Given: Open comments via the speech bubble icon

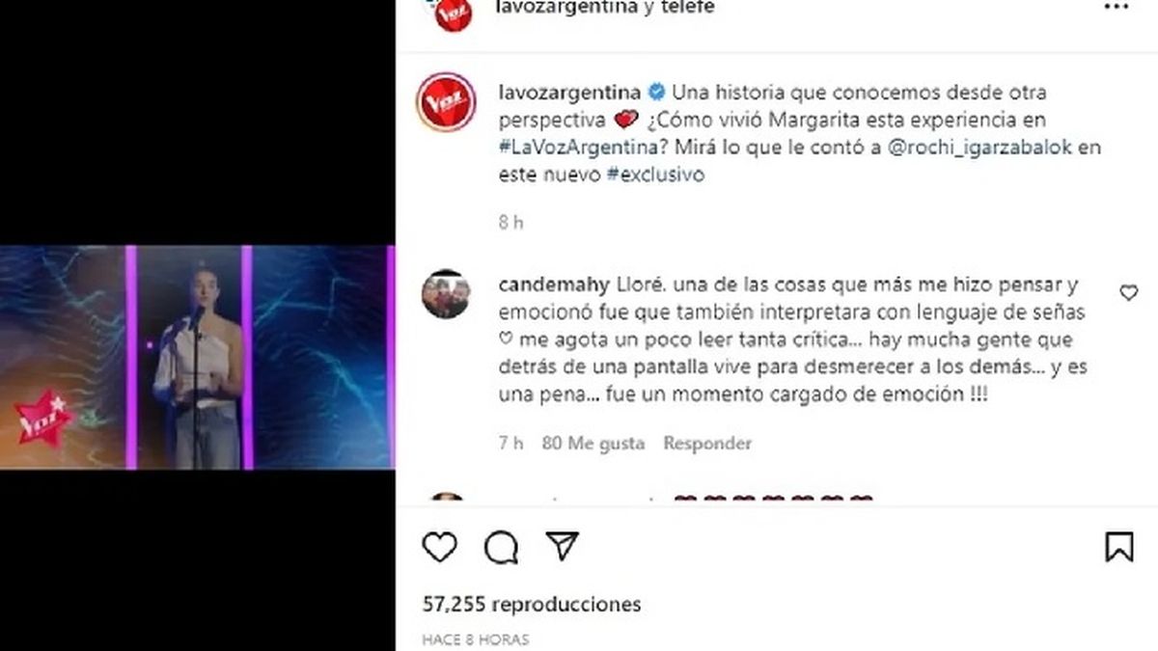Looking at the screenshot, I should (x=501, y=548).
